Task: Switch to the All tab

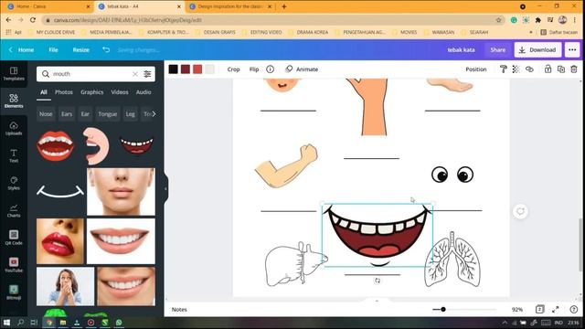Action: 44,92
